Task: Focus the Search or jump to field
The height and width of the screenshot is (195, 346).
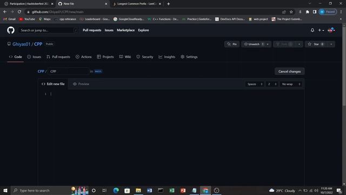Action: [49, 30]
